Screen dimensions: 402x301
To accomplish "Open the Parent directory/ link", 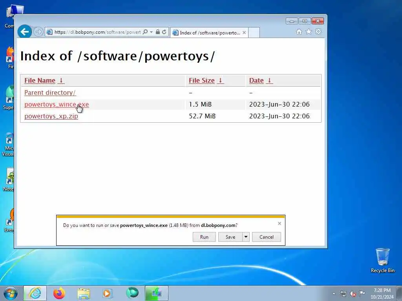I will click(50, 92).
